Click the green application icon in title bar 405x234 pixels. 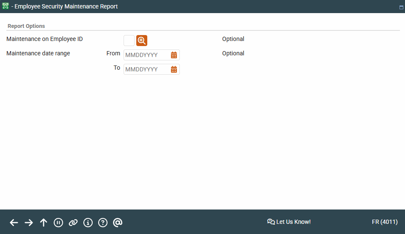pyautogui.click(x=6, y=6)
